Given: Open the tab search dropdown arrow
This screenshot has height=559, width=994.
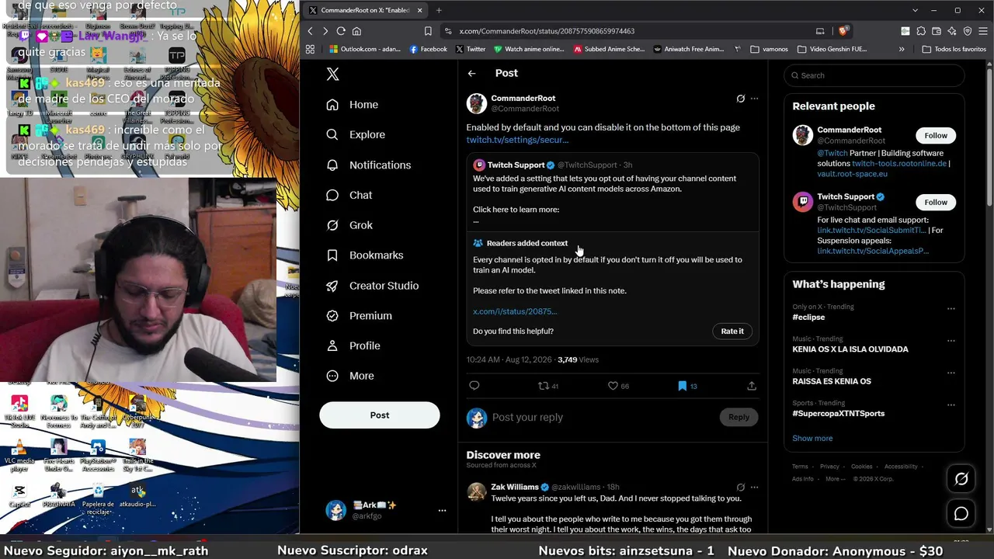Looking at the screenshot, I should (916, 10).
